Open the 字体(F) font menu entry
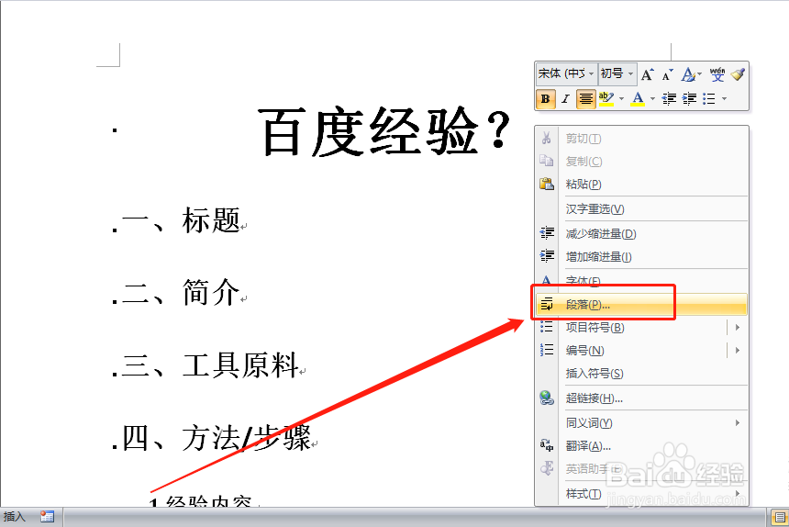 (642, 281)
